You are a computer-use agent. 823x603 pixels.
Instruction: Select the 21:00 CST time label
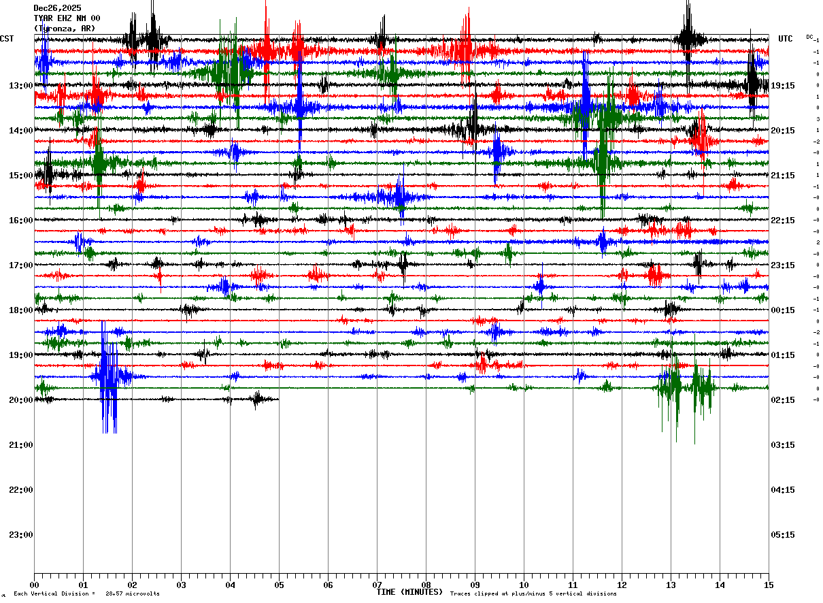20,445
